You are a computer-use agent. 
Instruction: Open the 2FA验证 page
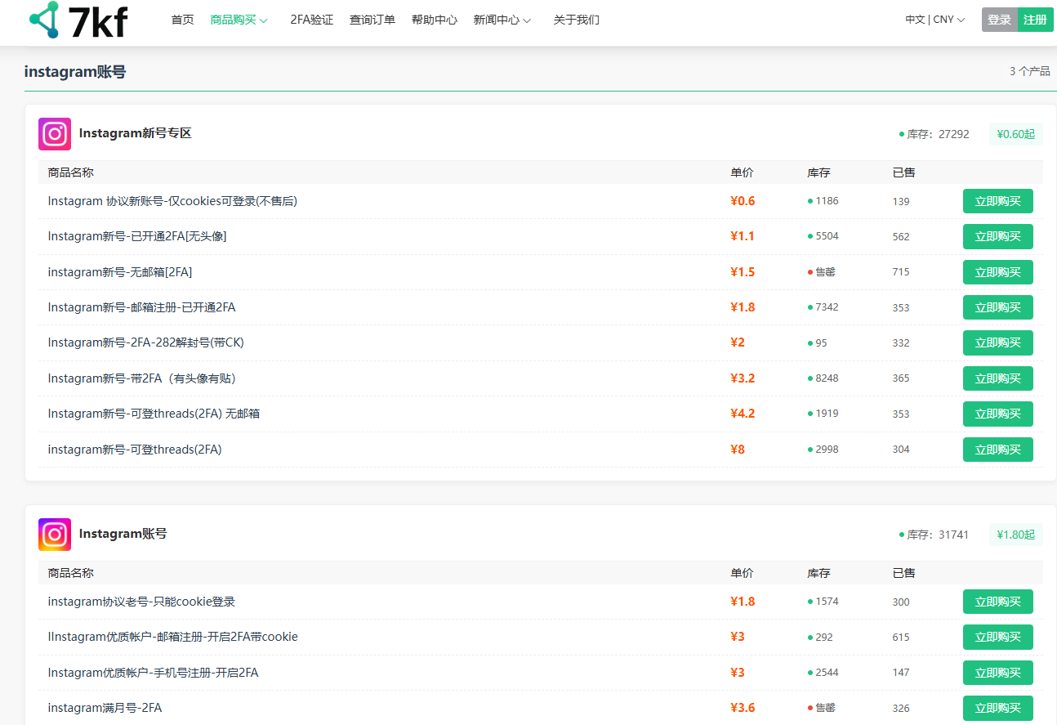(311, 20)
